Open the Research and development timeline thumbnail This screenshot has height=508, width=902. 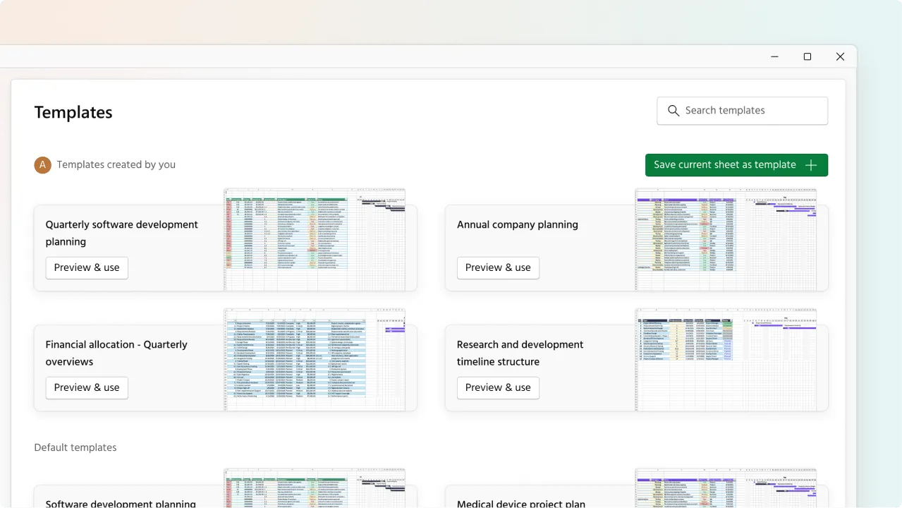click(x=726, y=359)
